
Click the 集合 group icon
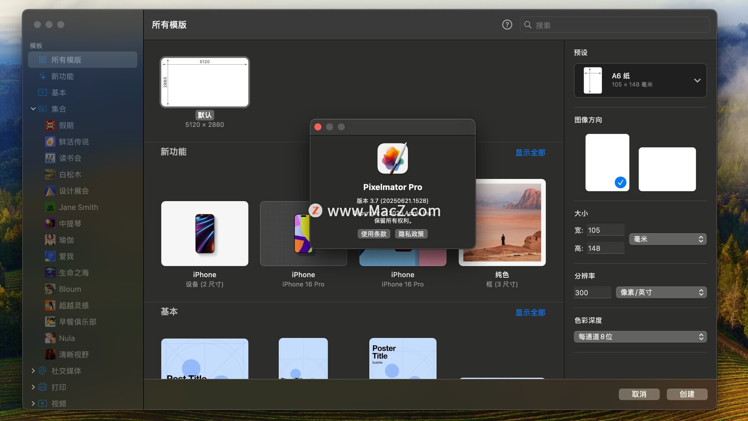[42, 109]
